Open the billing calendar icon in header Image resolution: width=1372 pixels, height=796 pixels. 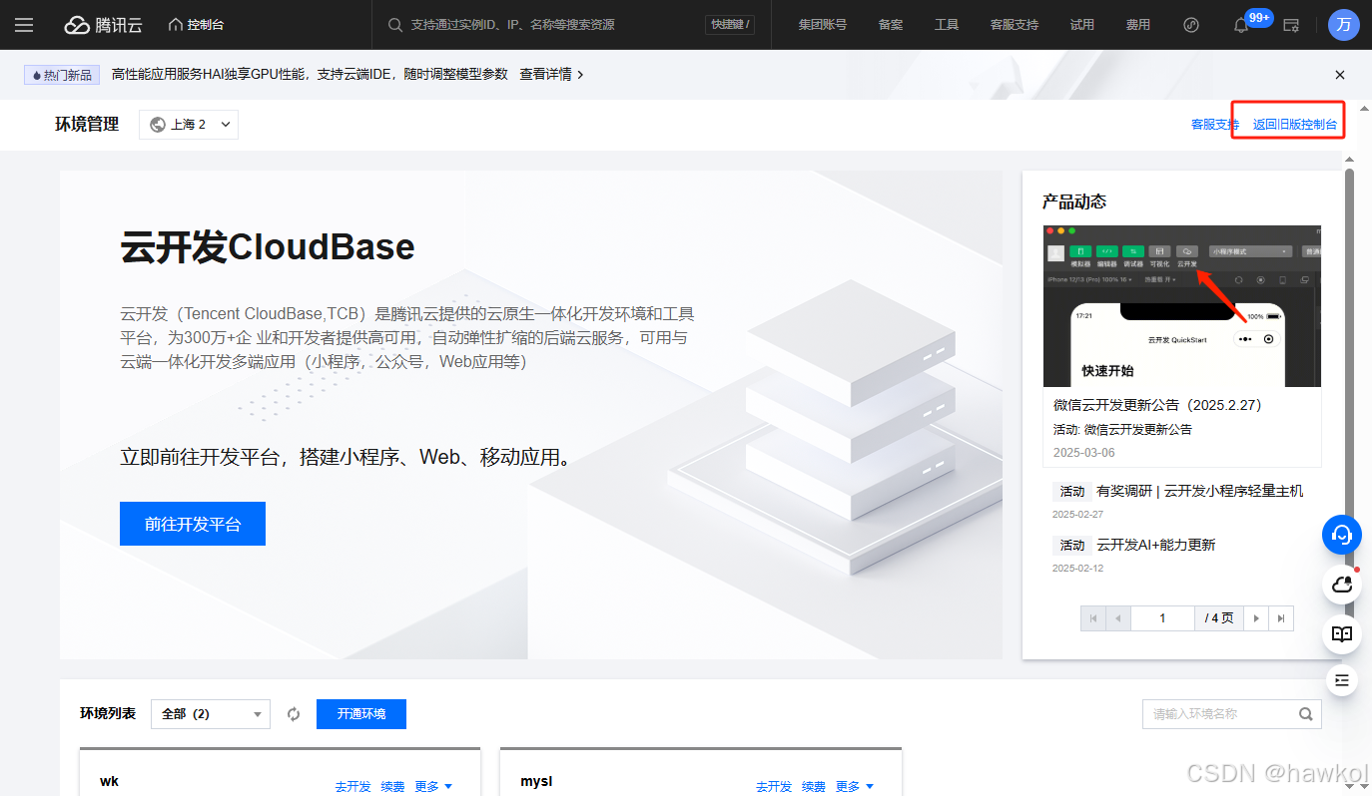pyautogui.click(x=1291, y=25)
